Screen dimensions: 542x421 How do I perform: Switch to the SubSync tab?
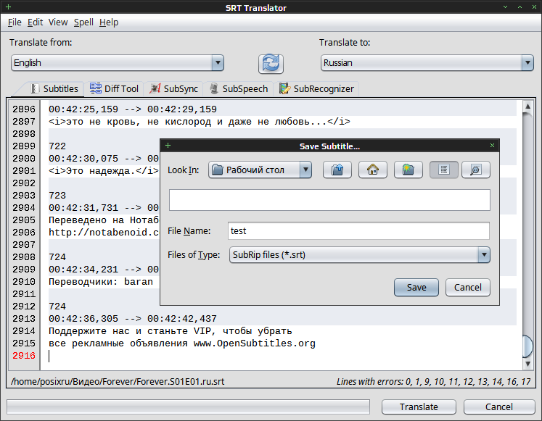(x=173, y=88)
